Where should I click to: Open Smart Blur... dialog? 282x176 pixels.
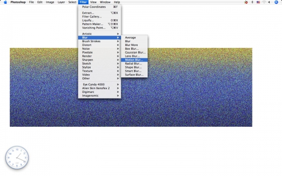click(134, 71)
